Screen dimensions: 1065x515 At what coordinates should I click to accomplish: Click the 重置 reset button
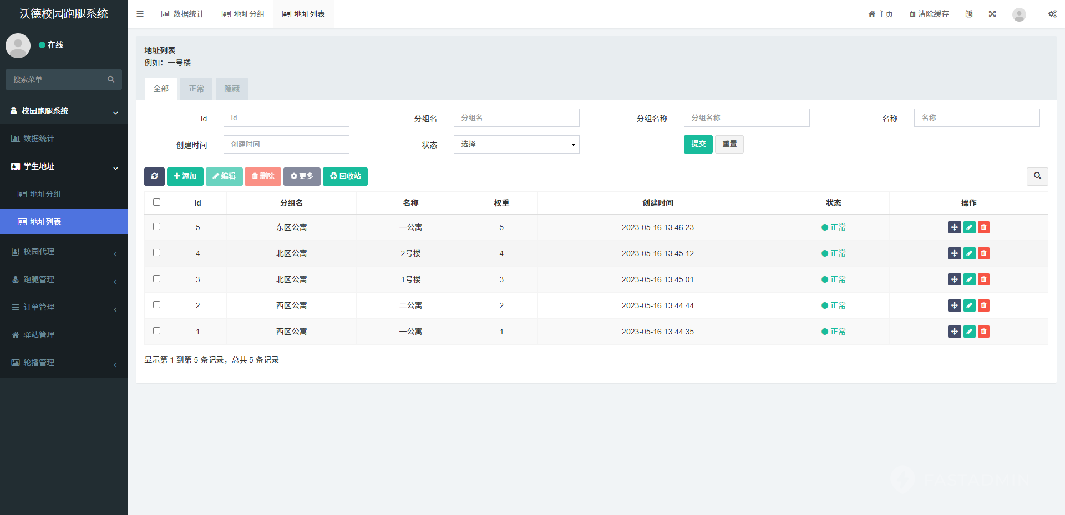coord(729,144)
